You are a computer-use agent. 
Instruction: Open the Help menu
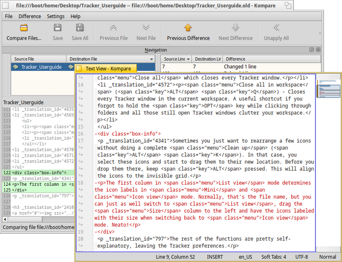tap(75, 16)
